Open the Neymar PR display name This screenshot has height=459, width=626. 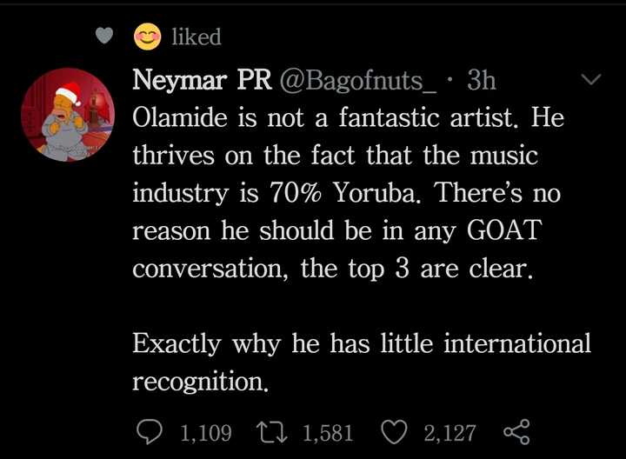point(202,81)
